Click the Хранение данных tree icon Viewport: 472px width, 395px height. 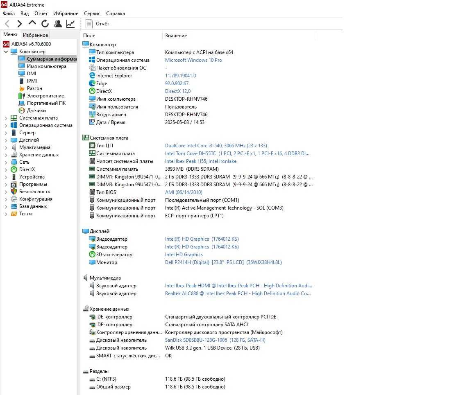(14, 155)
